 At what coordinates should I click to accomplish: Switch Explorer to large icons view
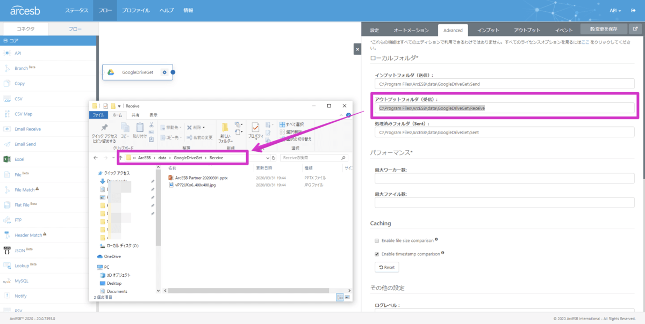point(347,297)
